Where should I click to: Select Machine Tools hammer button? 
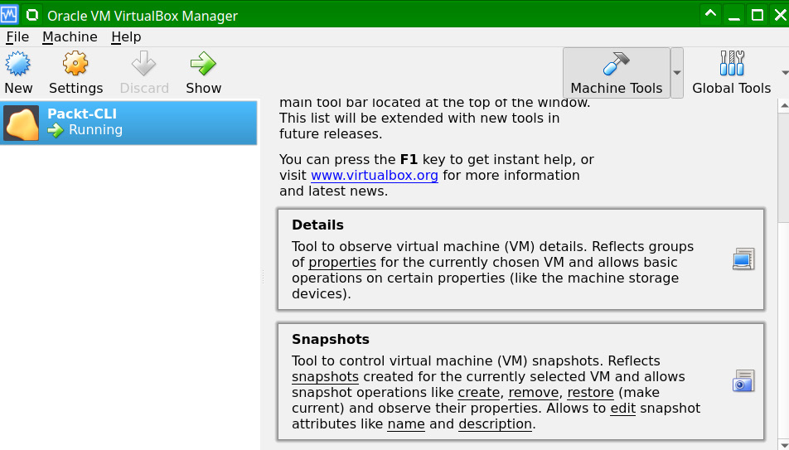[616, 73]
